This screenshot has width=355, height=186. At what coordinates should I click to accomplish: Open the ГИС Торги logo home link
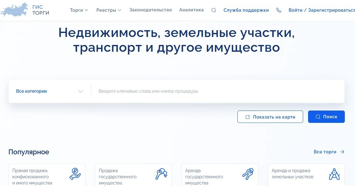click(25, 10)
